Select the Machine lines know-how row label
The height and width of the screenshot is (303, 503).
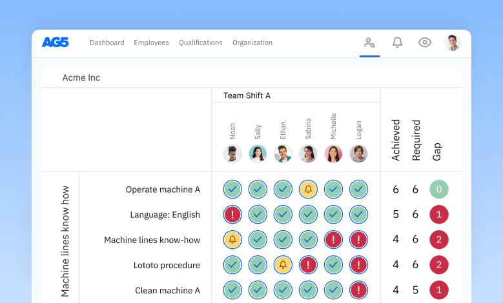click(x=152, y=240)
